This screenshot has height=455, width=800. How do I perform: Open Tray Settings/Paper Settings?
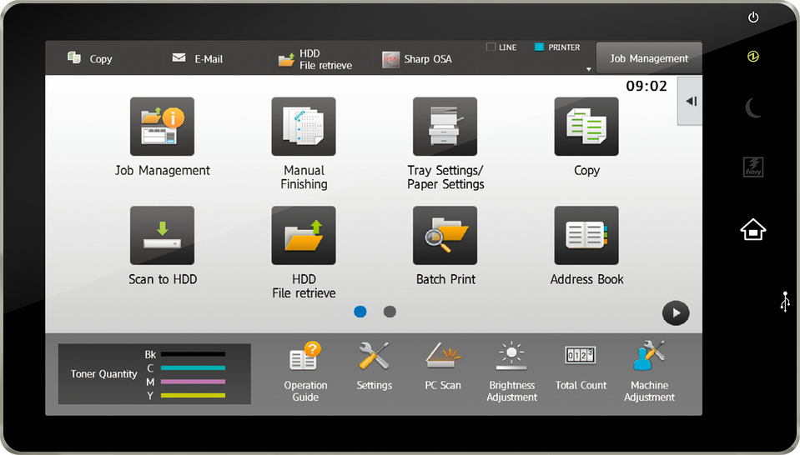point(445,127)
